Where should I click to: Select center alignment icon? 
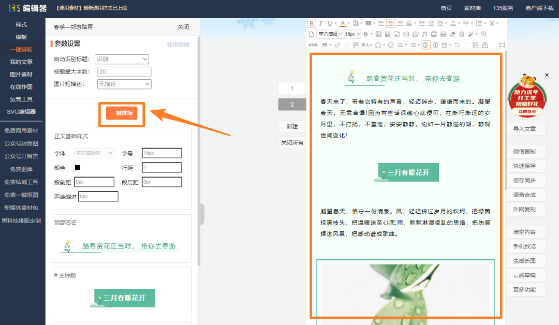[391, 23]
